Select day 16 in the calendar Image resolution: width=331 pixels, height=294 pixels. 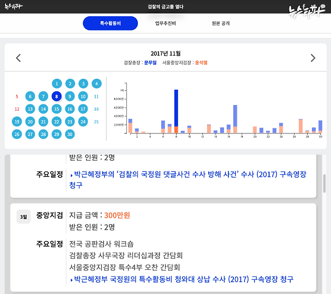tap(69, 109)
